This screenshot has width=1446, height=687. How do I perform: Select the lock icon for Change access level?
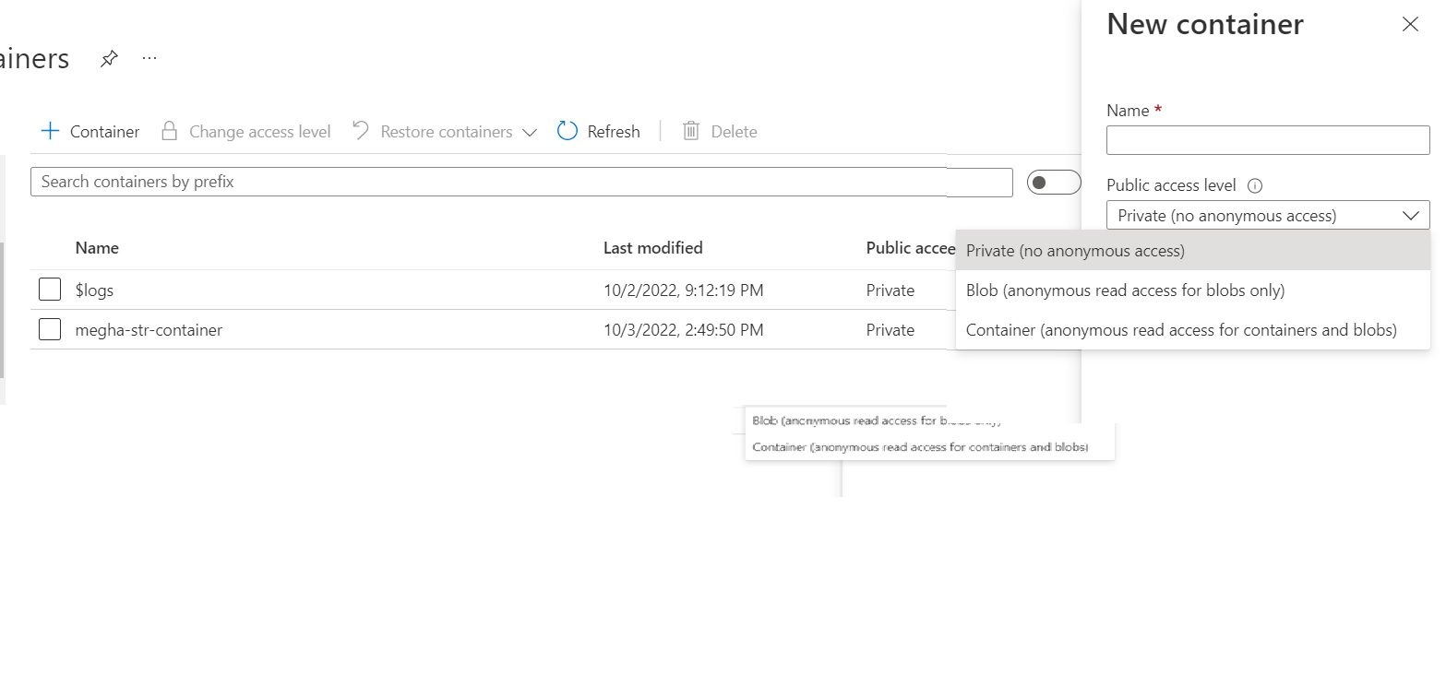(x=169, y=131)
